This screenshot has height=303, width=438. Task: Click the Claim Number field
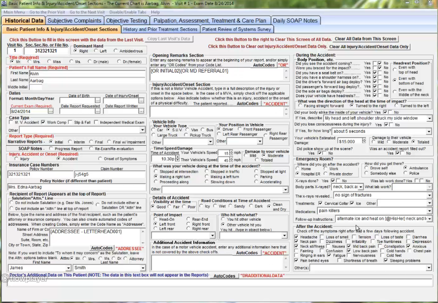110,174
